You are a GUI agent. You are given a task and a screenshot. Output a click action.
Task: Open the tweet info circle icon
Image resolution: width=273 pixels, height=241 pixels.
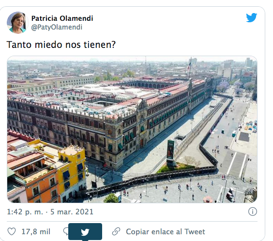tap(253, 212)
